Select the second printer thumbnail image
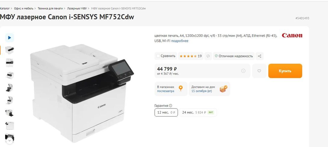The width and height of the screenshot is (328, 147). 10,62
